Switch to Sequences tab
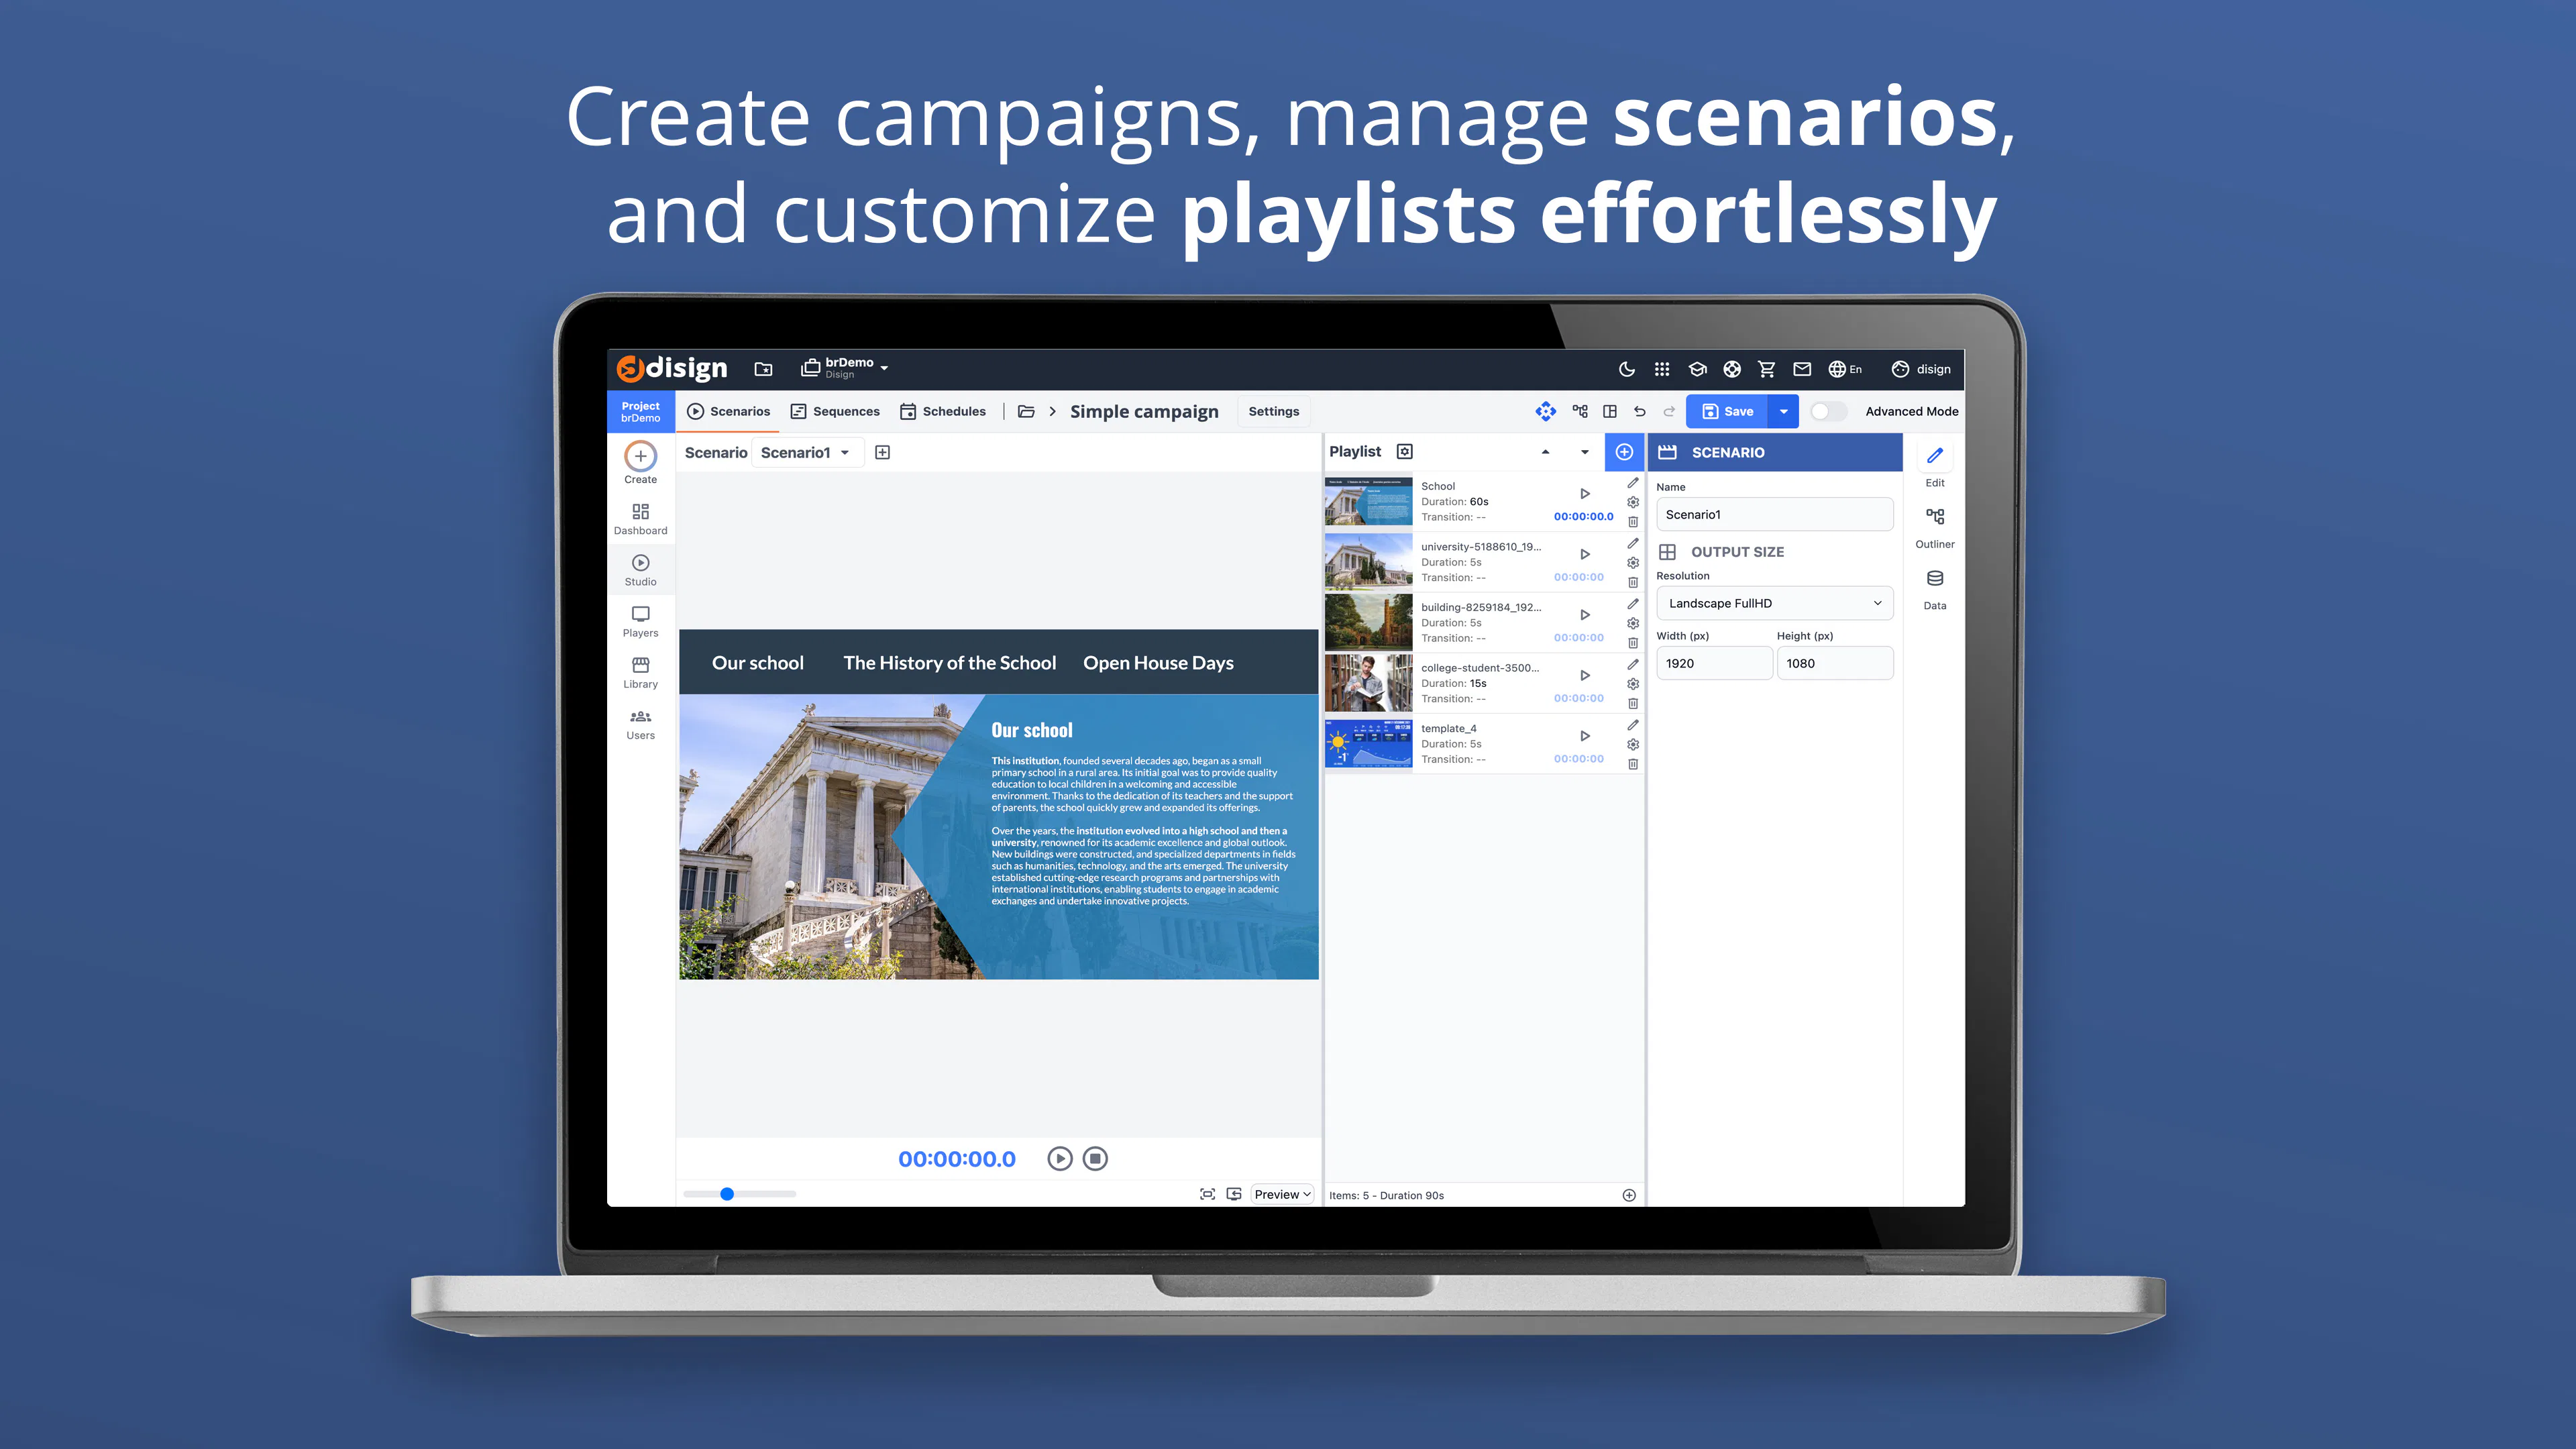2576x1449 pixels. [x=835, y=411]
